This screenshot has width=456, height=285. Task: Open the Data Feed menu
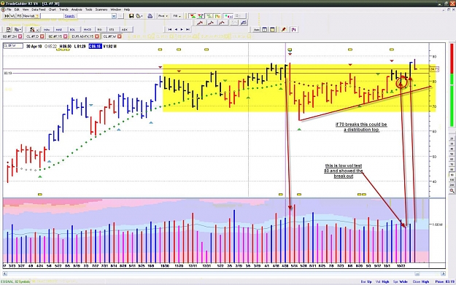[x=39, y=9]
